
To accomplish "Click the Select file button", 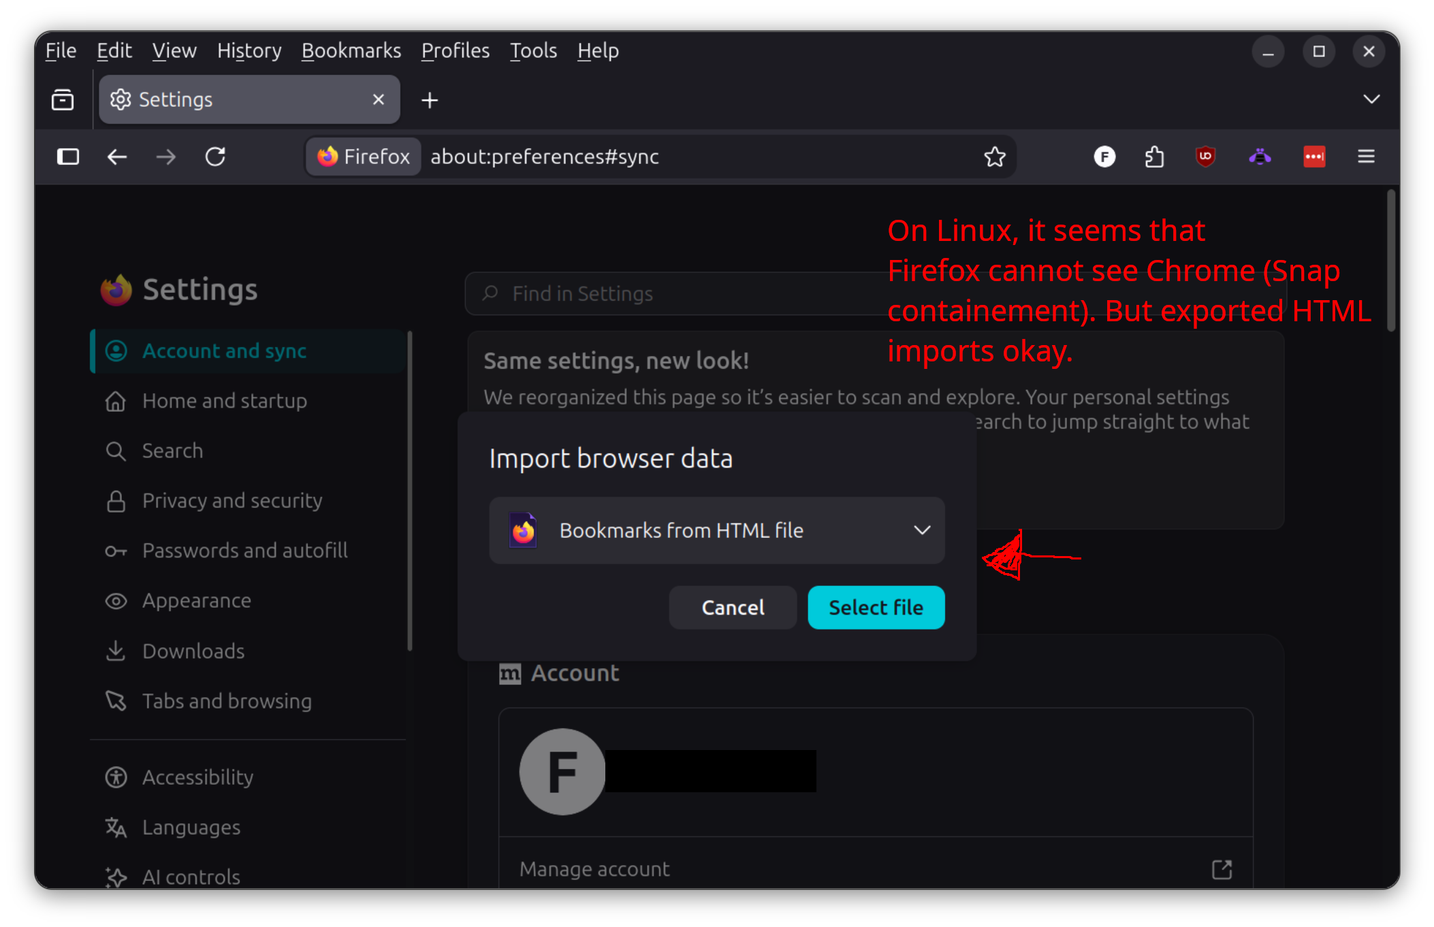I will pyautogui.click(x=876, y=607).
